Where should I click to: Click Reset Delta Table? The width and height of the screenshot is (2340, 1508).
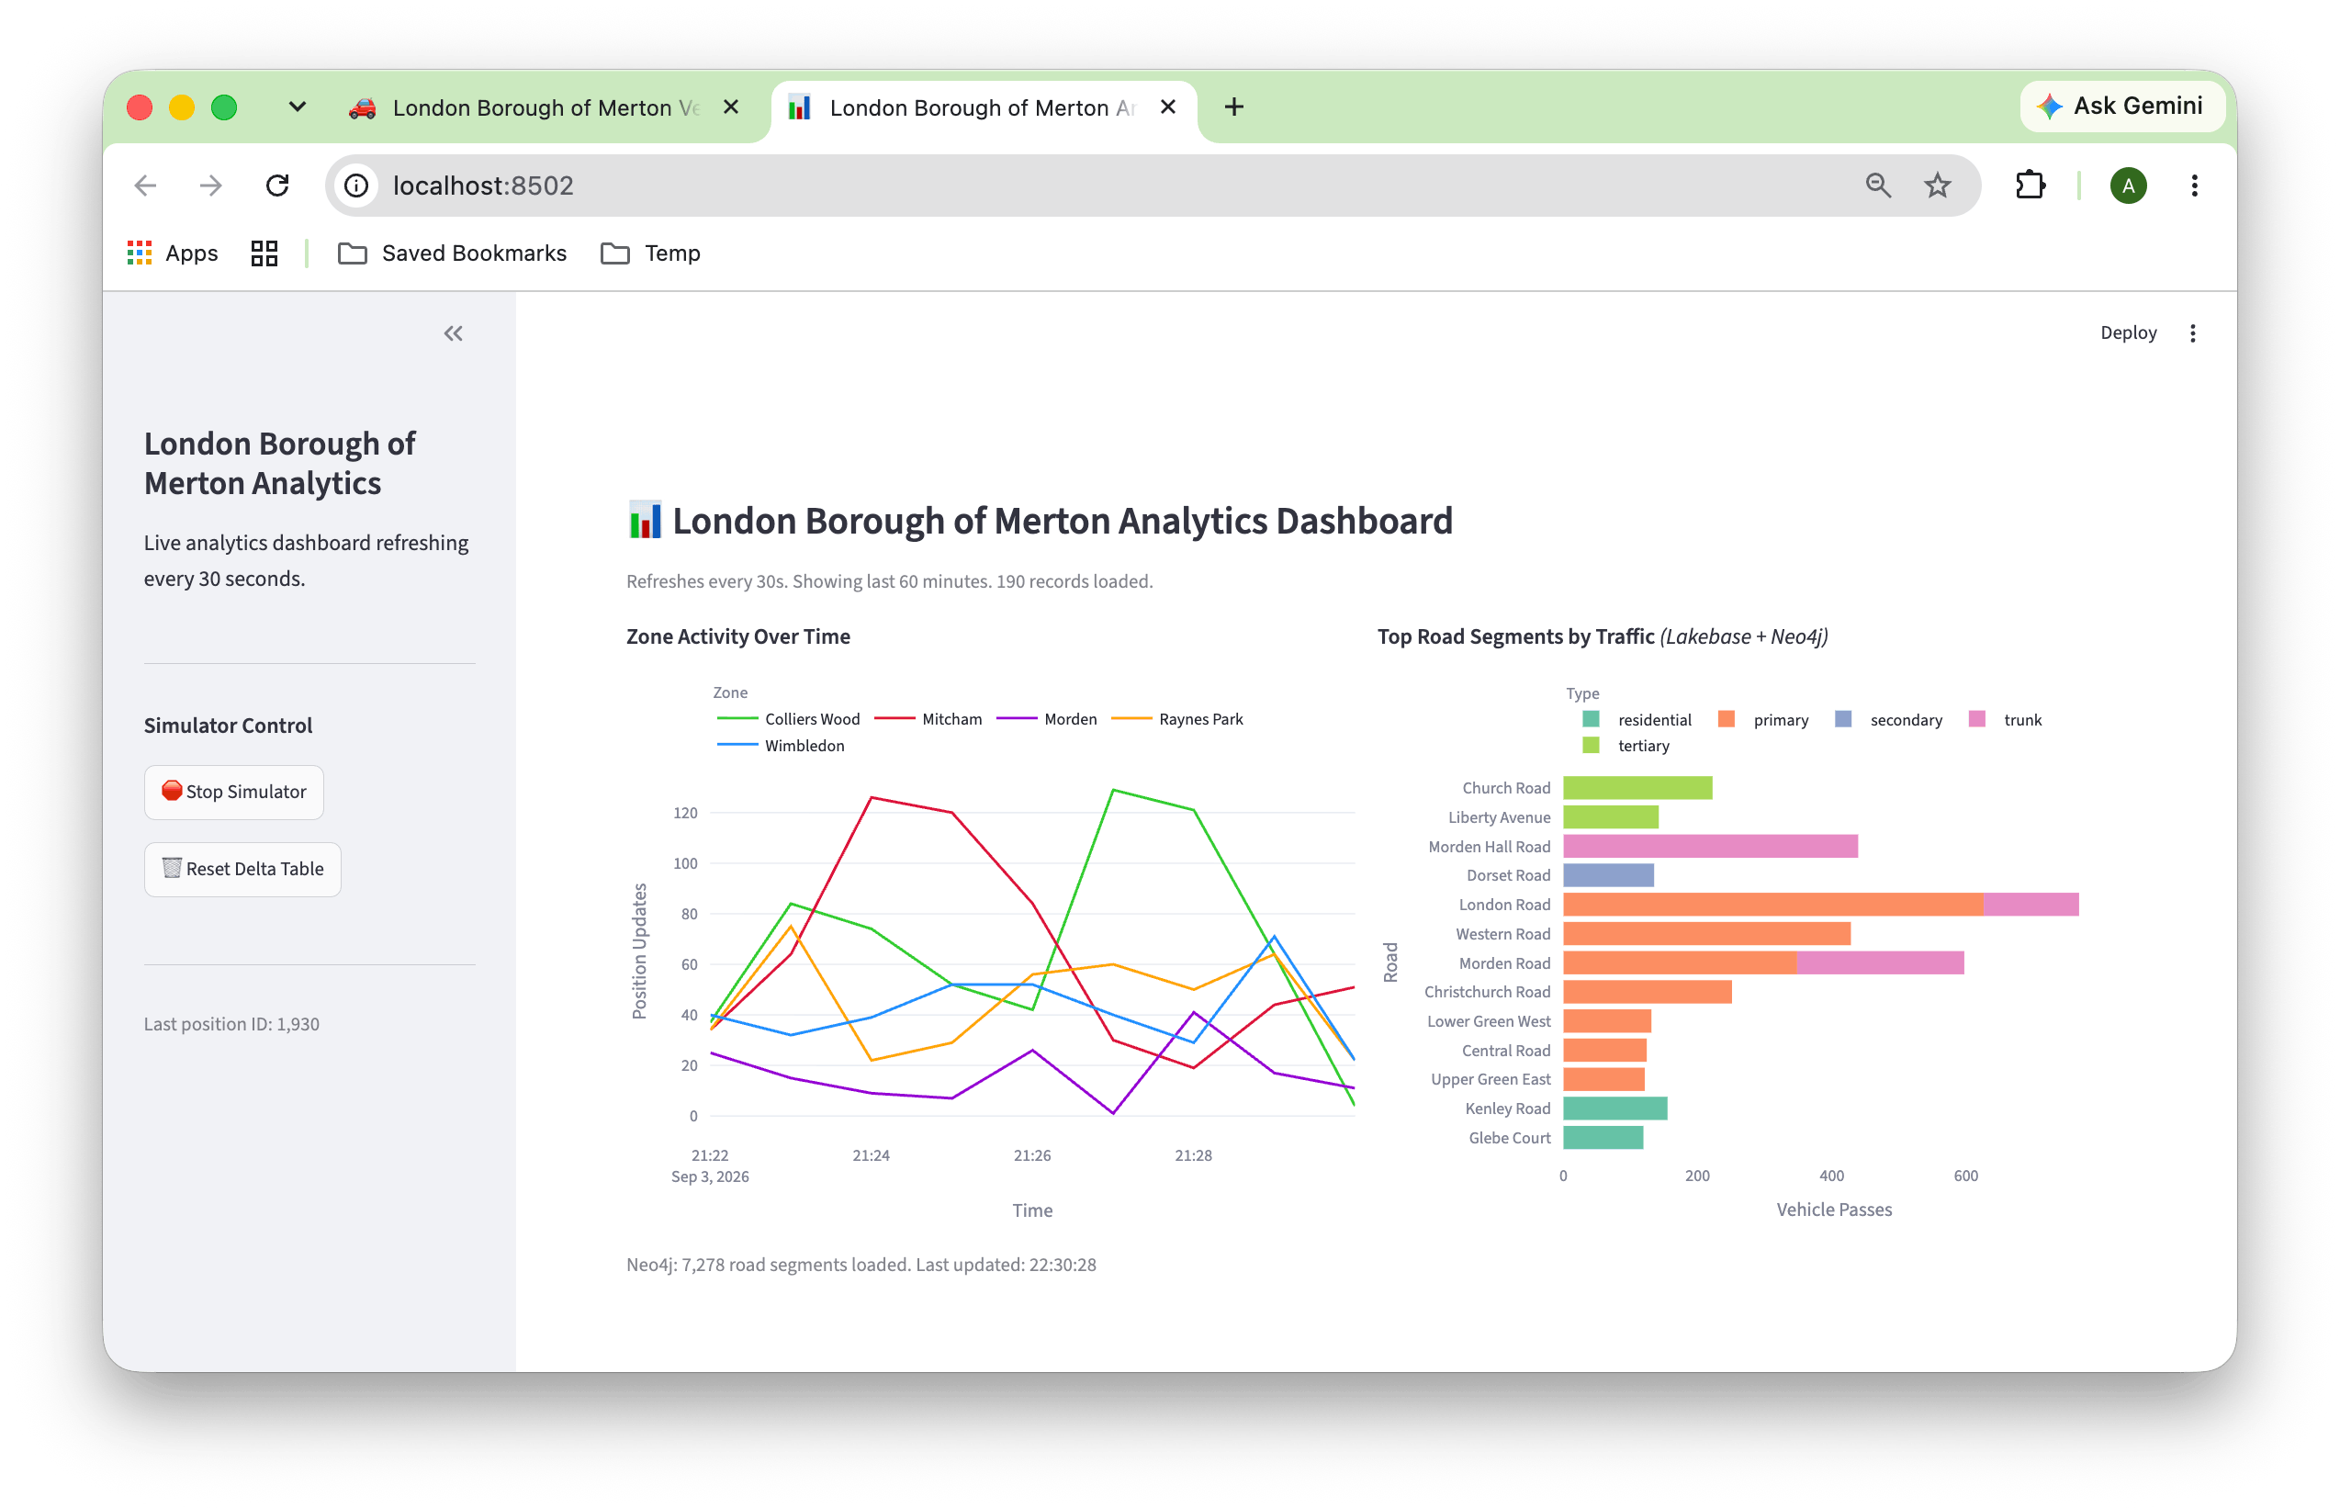pyautogui.click(x=242, y=869)
